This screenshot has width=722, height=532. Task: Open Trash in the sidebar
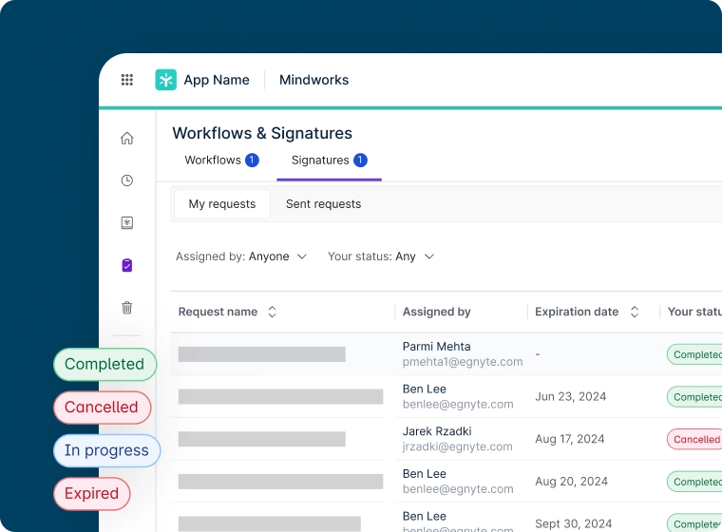[x=127, y=308]
